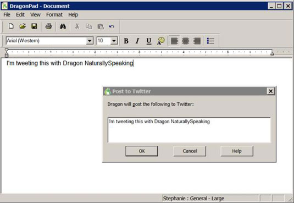Minimize the DragonPad window
This screenshot has height=203, width=294.
coord(271,6)
